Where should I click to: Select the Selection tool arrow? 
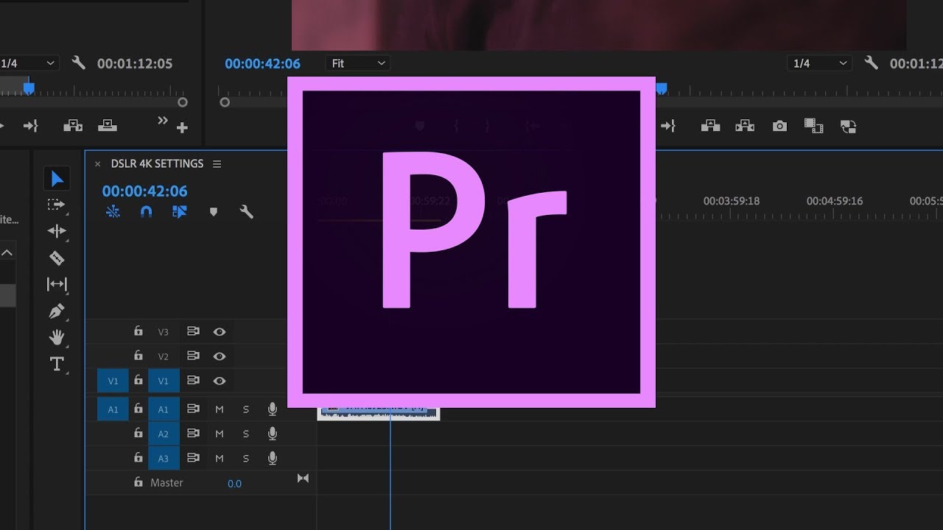pyautogui.click(x=57, y=179)
